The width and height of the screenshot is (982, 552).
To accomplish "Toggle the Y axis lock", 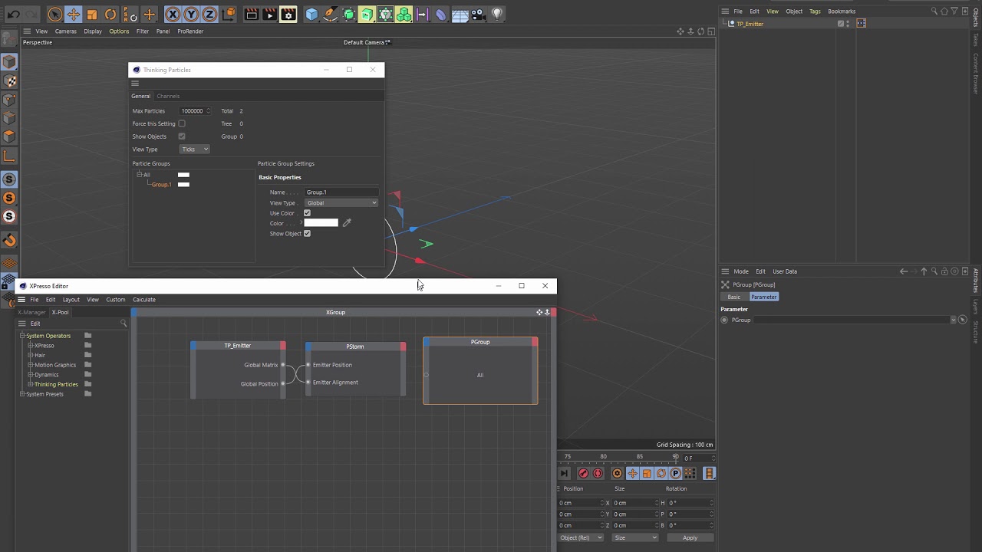I will click(191, 14).
